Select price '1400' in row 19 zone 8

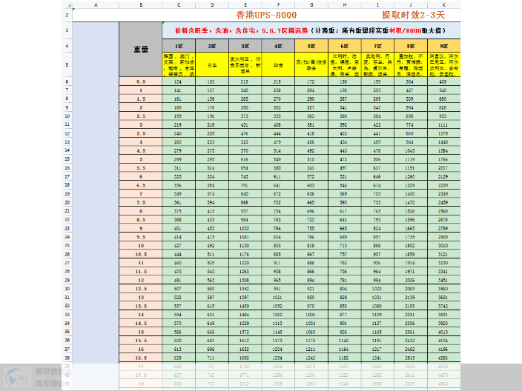tap(411, 194)
